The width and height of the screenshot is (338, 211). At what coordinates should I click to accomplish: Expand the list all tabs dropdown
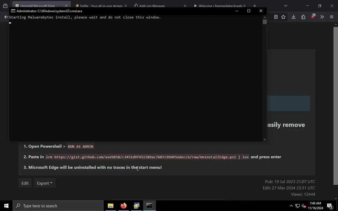285,6
